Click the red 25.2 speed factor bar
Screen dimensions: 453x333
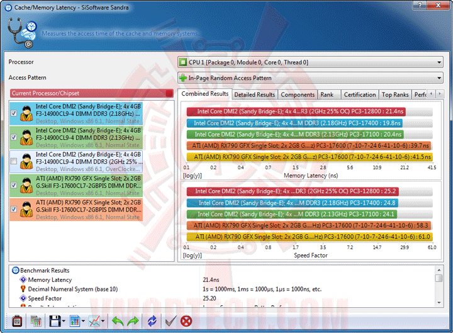pyautogui.click(x=293, y=191)
